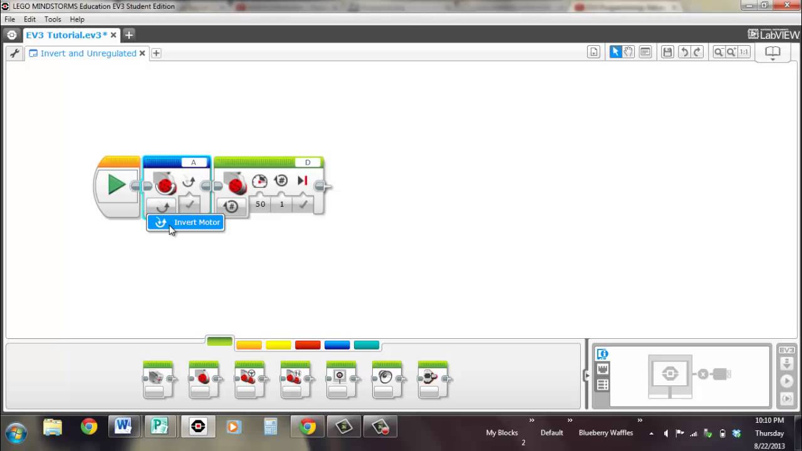Download program to EV3 brick

point(786,365)
